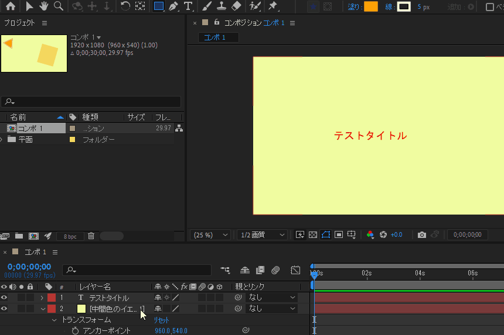504x335 pixels.
Task: Open the orange fill color swatch
Action: point(370,7)
